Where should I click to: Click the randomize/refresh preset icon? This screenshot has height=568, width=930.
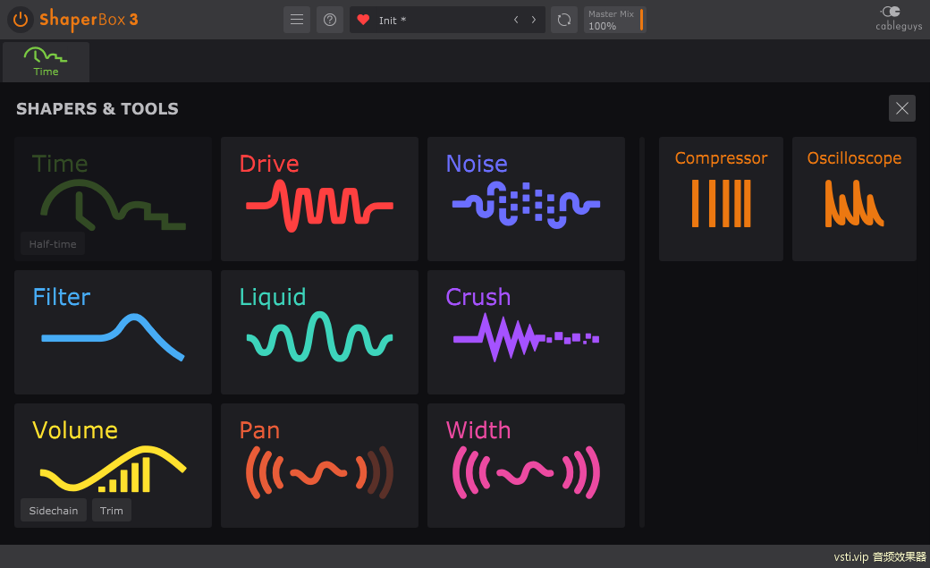pyautogui.click(x=564, y=20)
